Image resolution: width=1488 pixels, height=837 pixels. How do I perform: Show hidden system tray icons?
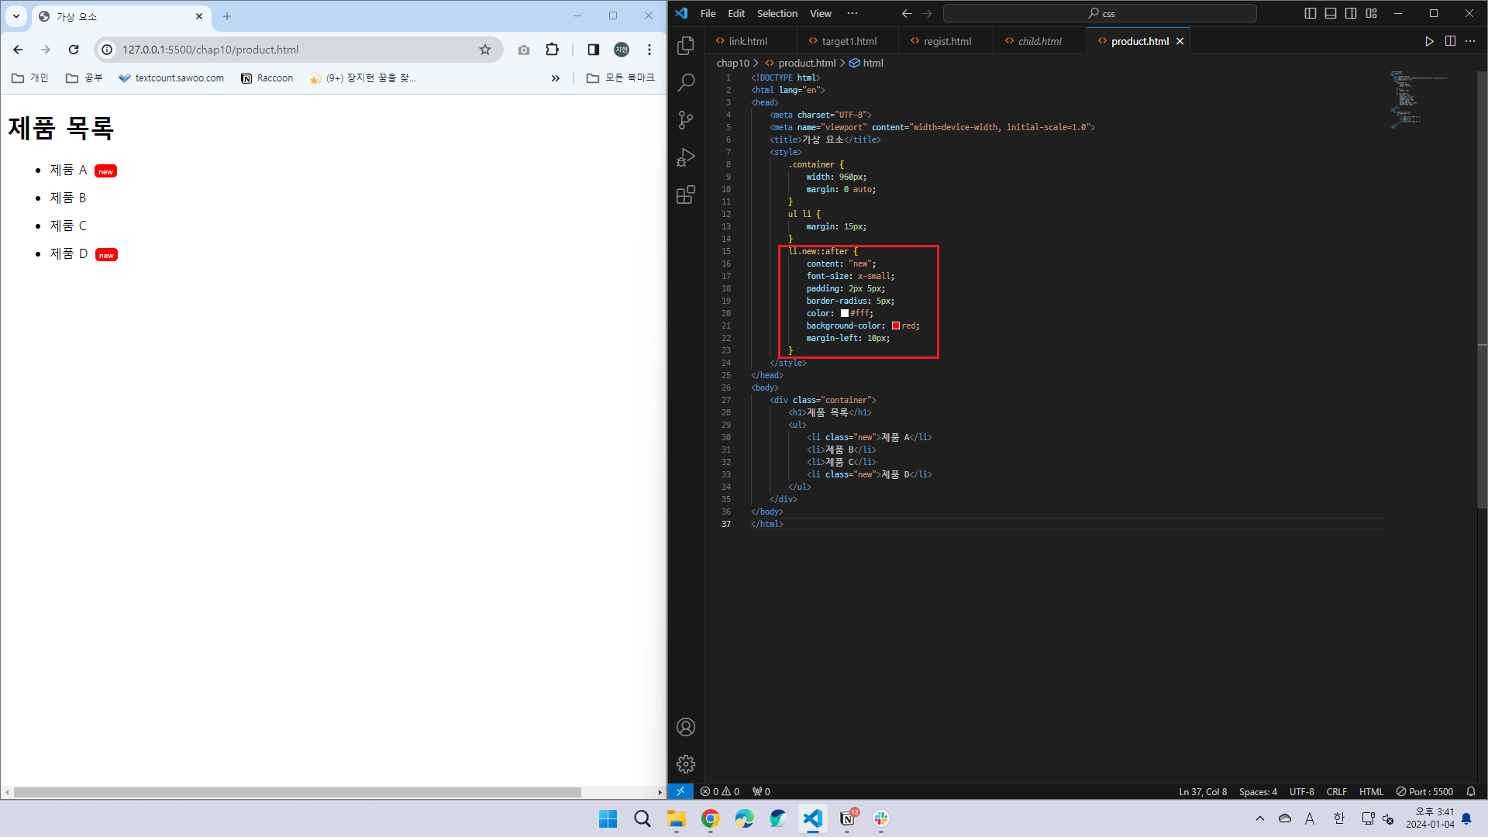[1260, 818]
